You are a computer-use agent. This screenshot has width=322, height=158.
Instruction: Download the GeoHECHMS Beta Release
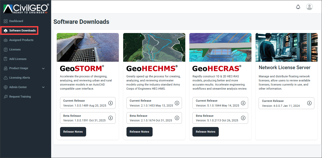click(177, 118)
